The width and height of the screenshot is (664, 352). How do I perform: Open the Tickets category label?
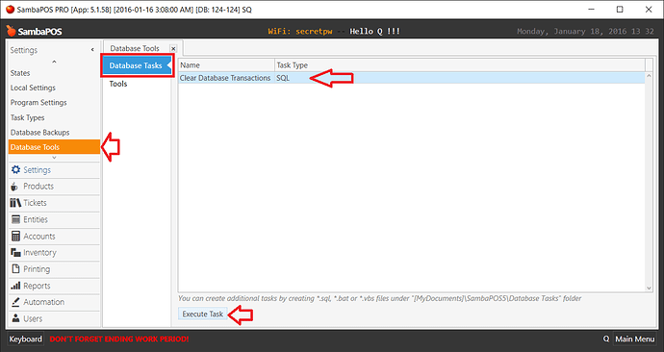36,203
